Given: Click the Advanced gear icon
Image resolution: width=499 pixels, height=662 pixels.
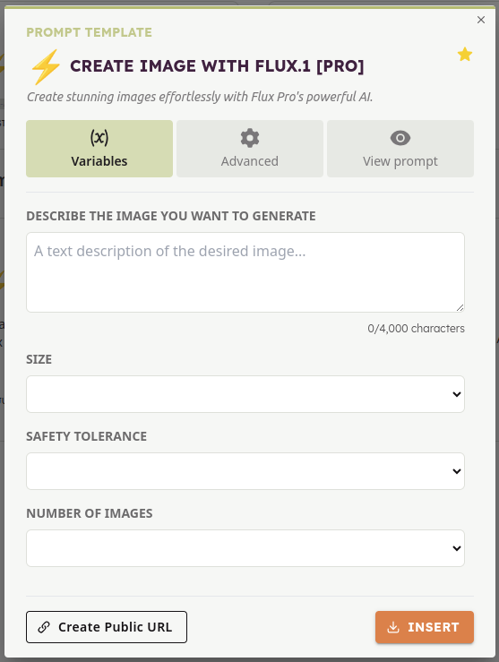Looking at the screenshot, I should (x=249, y=138).
